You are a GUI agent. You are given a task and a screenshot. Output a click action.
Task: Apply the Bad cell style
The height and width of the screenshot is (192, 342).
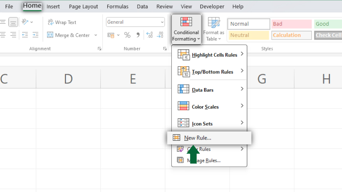[291, 24]
